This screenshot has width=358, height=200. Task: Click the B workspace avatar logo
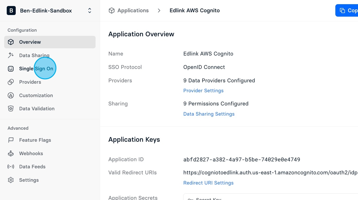(11, 11)
